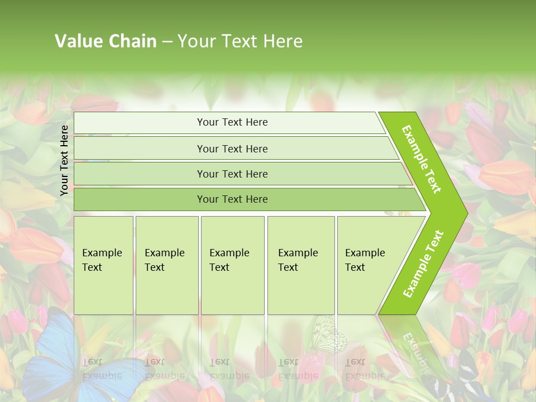The image size is (536, 402).
Task: Click the first 'Example Text' box on the left
Action: (103, 265)
